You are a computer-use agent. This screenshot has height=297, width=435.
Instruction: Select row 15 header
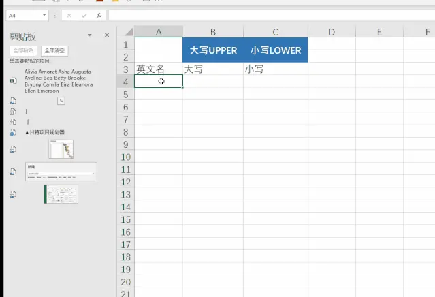pos(126,219)
